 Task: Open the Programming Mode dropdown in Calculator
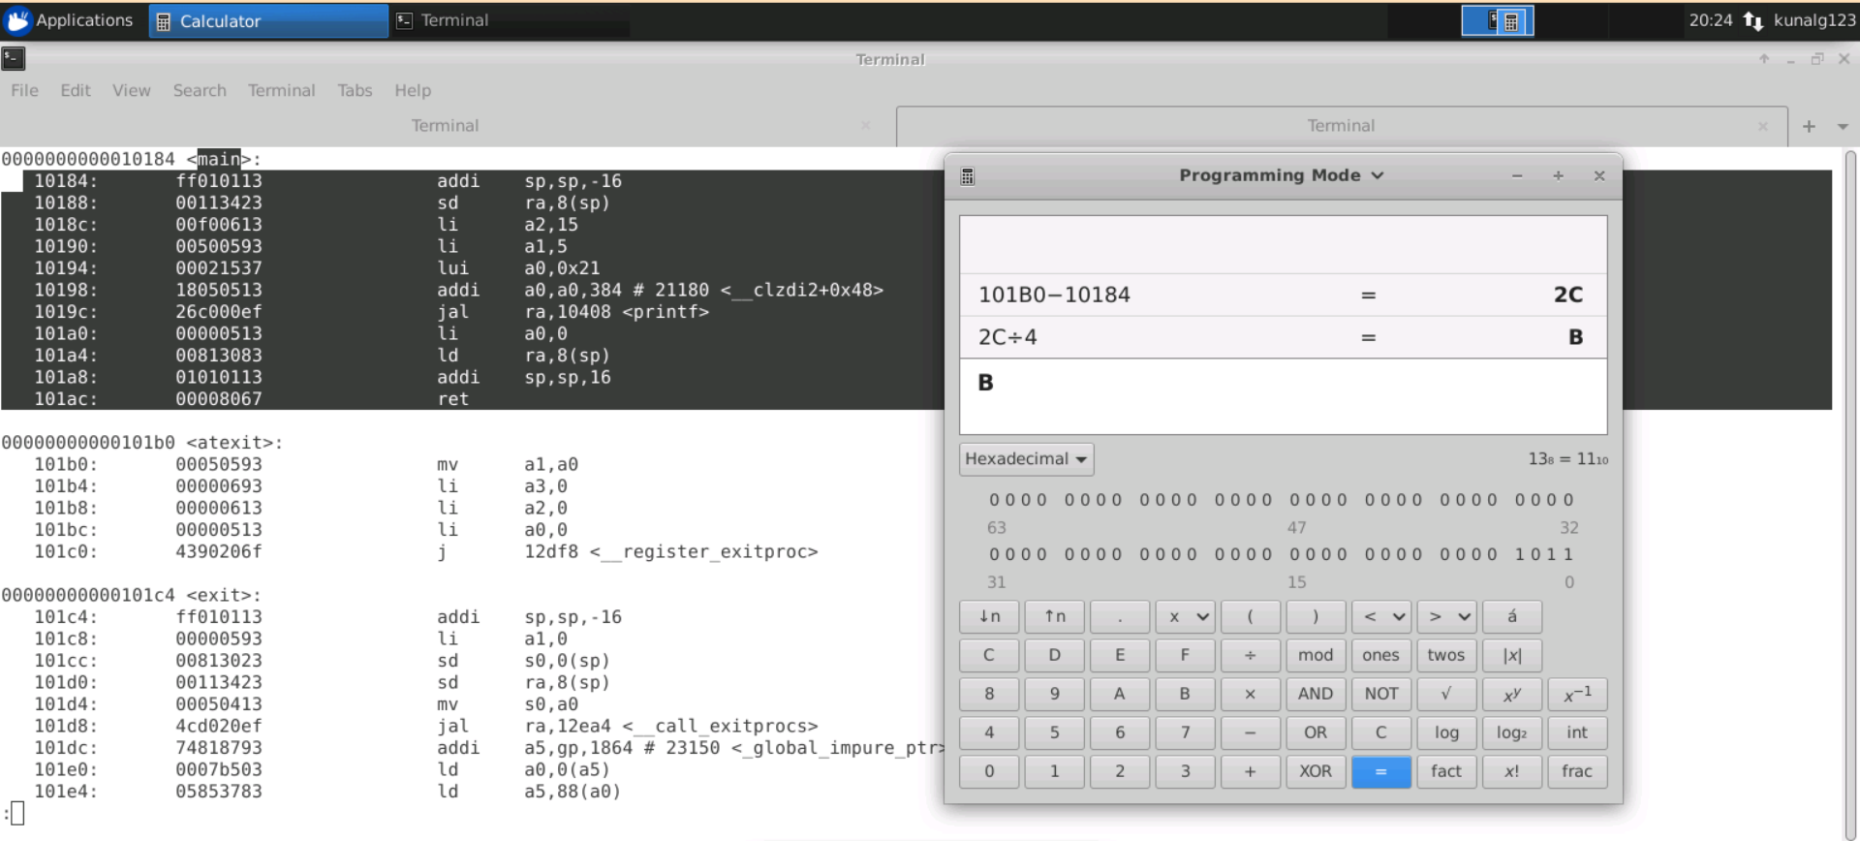coord(1281,175)
